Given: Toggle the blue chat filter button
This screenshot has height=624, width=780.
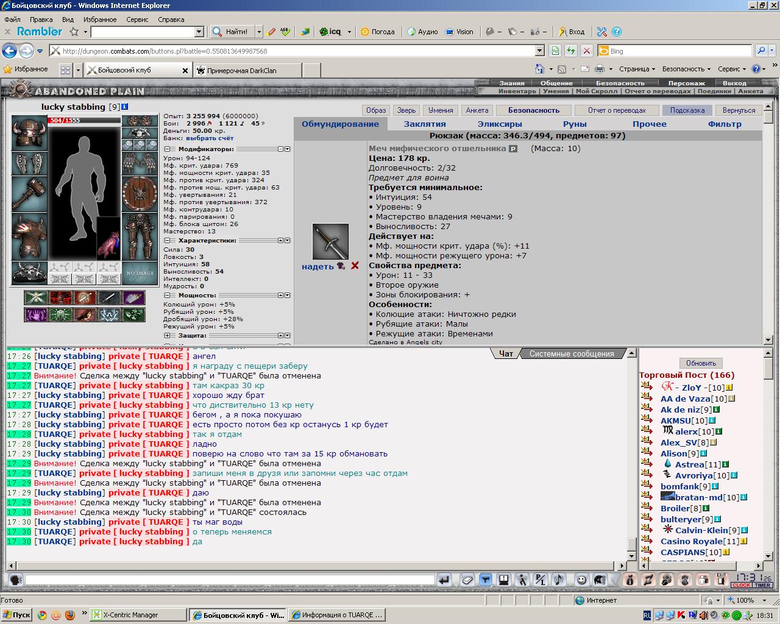Looking at the screenshot, I should click(x=486, y=580).
